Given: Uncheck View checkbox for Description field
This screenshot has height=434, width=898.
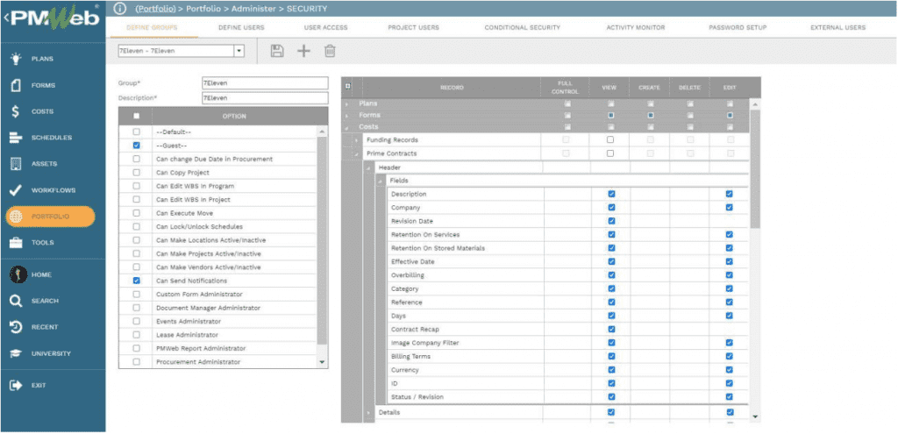Looking at the screenshot, I should coord(611,194).
